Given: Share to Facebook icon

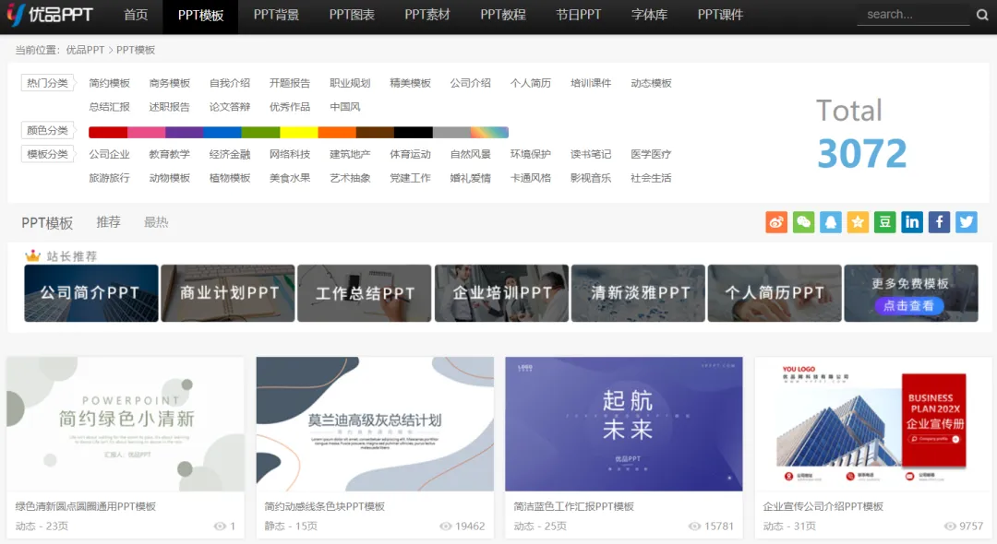Looking at the screenshot, I should (x=939, y=222).
